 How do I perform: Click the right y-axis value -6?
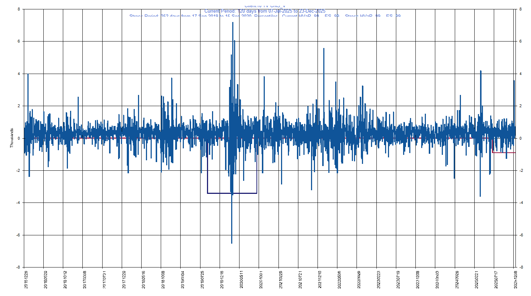pos(521,235)
